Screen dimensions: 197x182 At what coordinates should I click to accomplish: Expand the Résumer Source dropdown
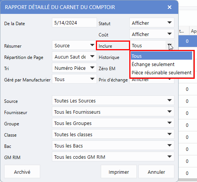pyautogui.click(x=74, y=45)
